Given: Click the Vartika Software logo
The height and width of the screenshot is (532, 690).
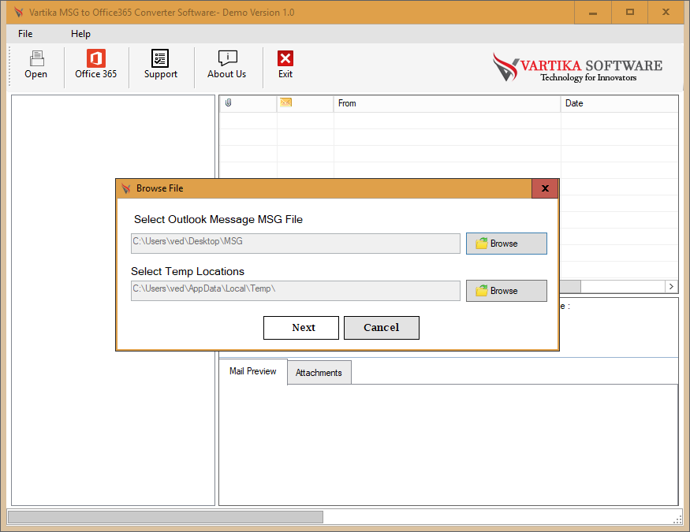Looking at the screenshot, I should point(577,67).
